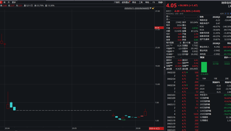
Task: Open the 超级叠加 overlay tool
Action: click(126, 2)
